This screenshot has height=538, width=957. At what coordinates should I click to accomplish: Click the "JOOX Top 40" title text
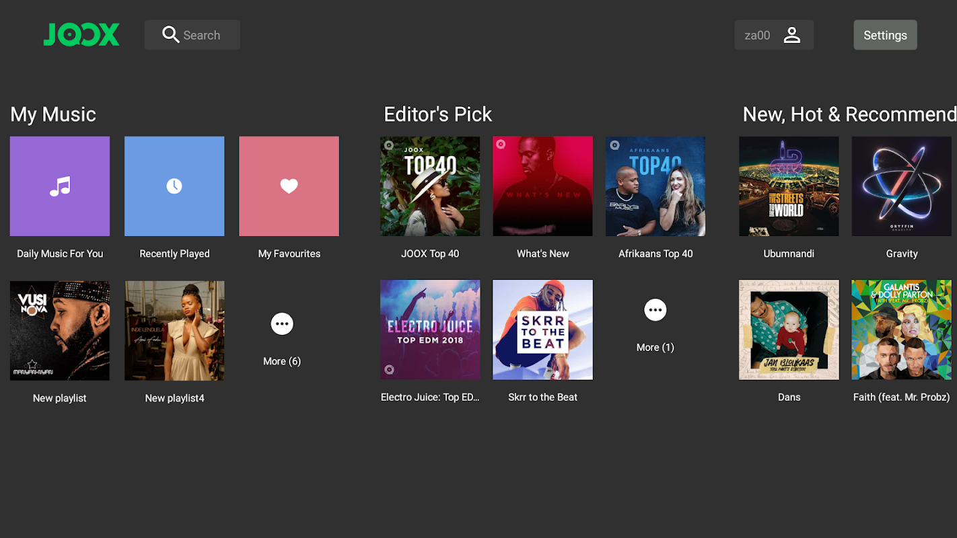click(430, 254)
